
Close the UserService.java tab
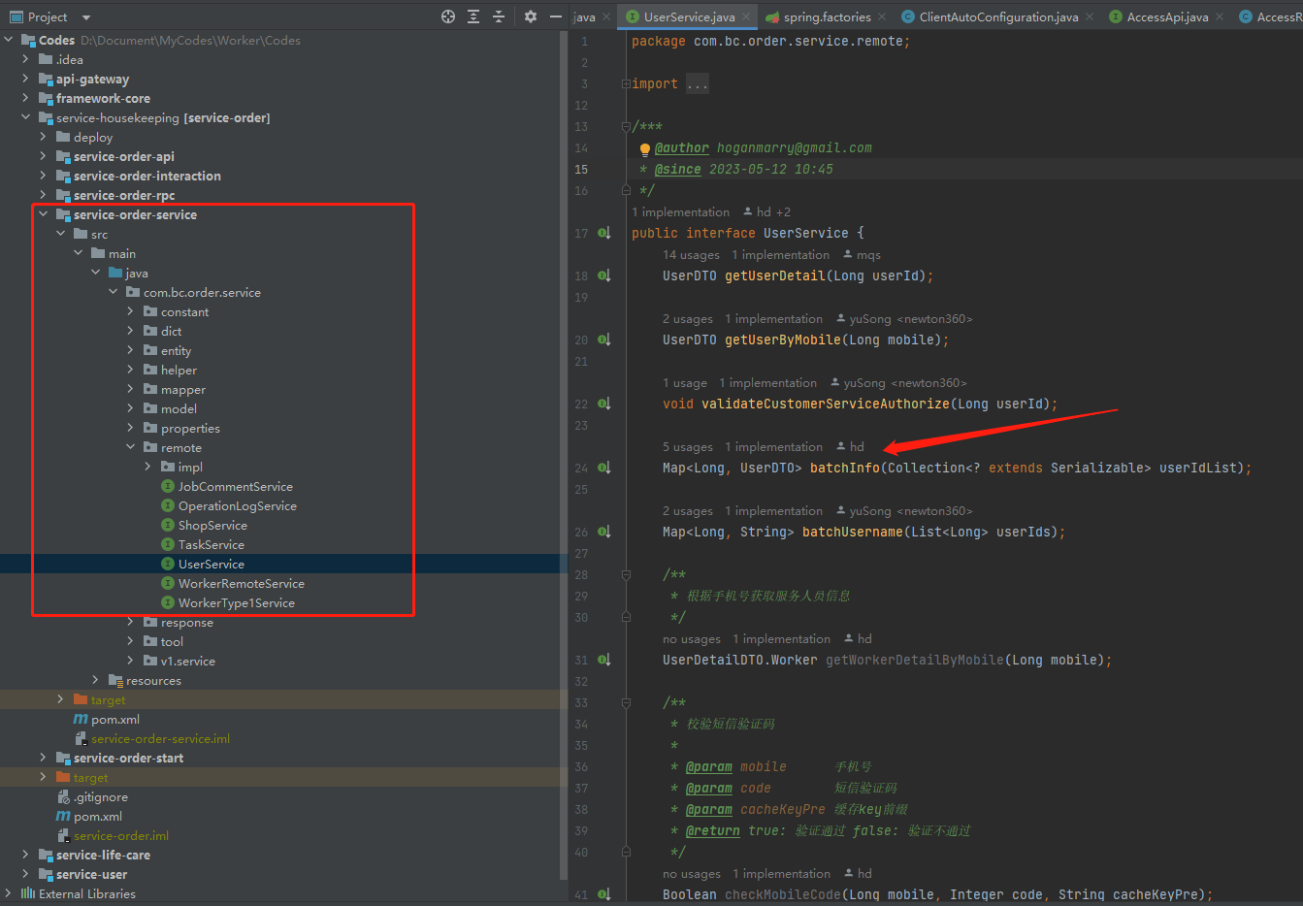pos(747,16)
